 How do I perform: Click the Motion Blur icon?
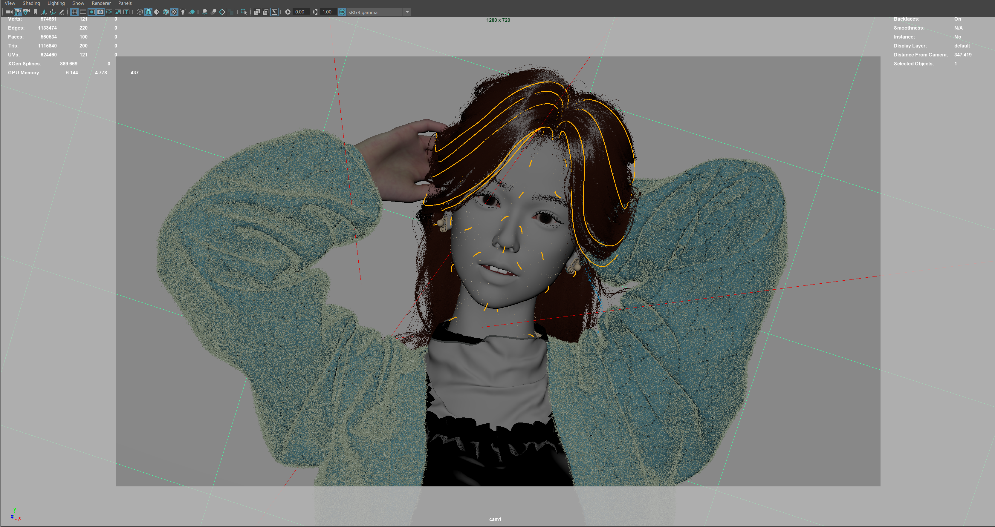coord(214,12)
